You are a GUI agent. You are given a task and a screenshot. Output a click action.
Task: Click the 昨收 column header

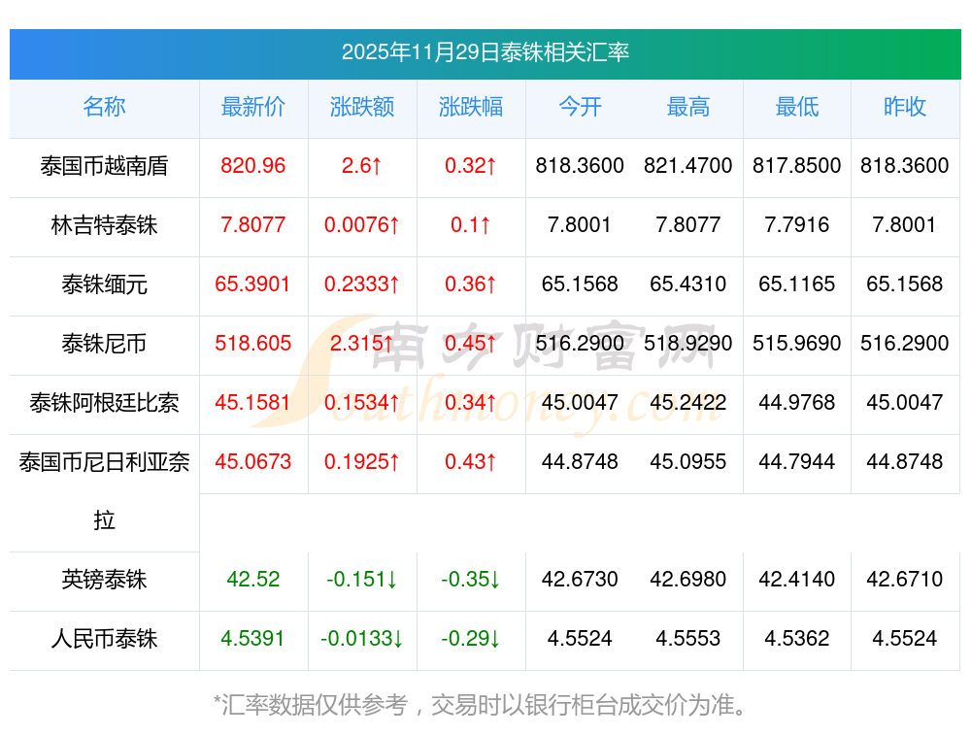point(905,108)
